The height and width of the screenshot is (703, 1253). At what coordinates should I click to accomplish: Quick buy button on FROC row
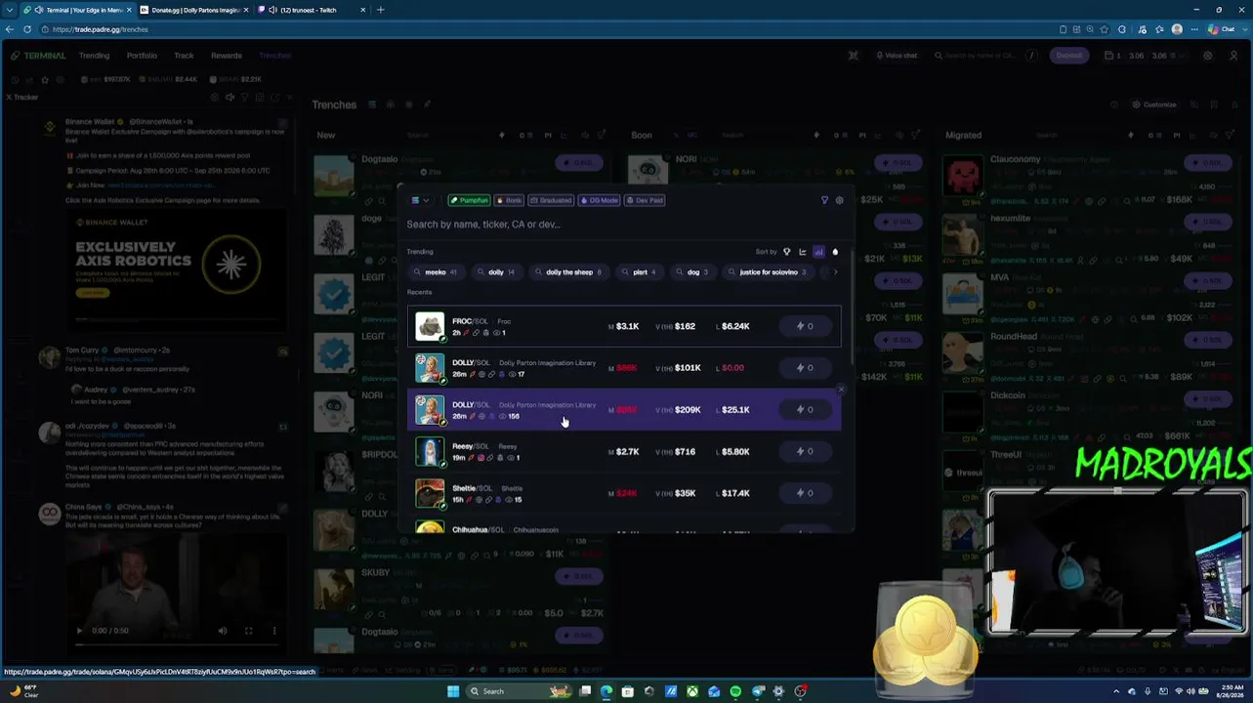pos(805,326)
